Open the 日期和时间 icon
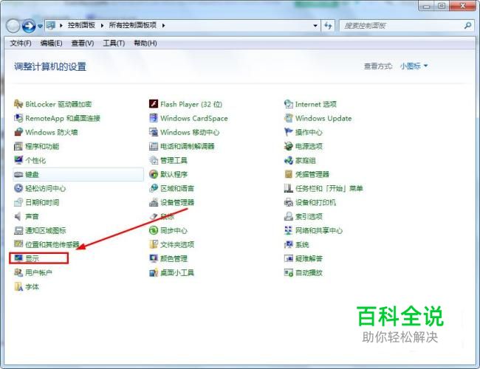This screenshot has height=369, width=480. coord(18,202)
